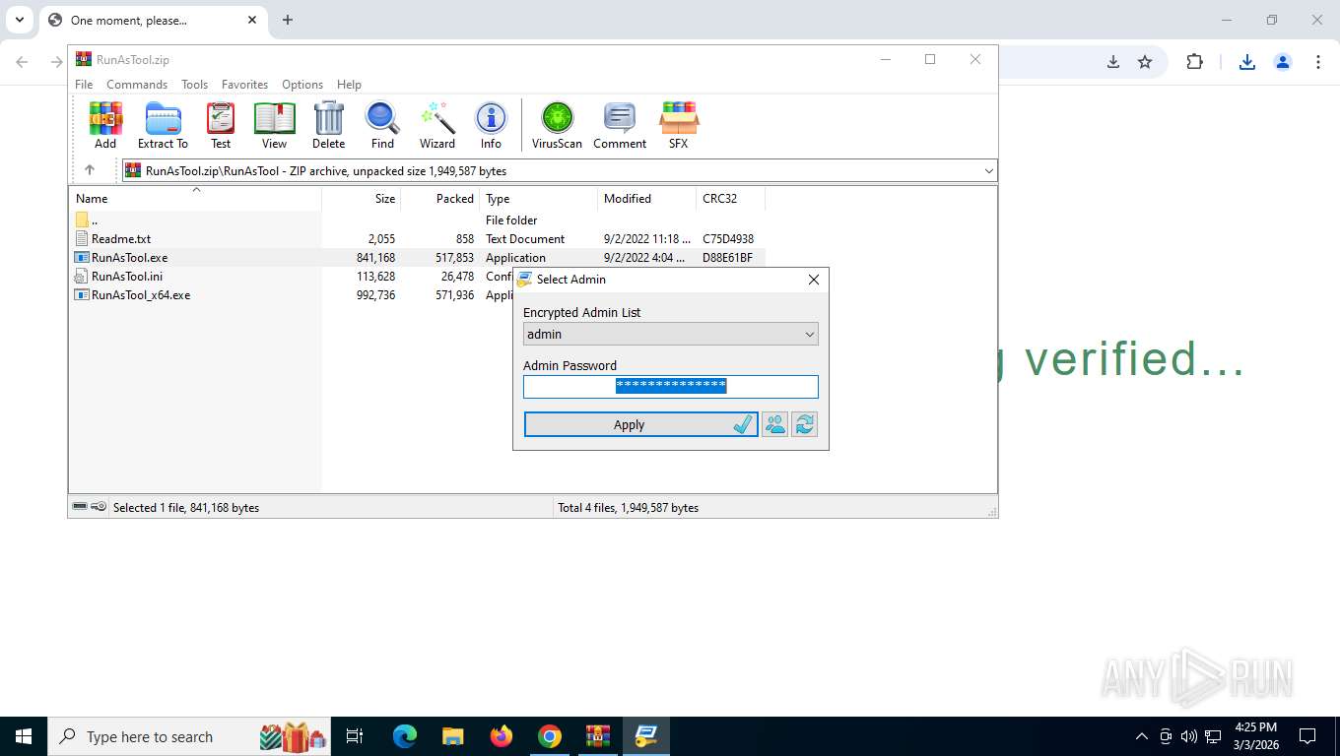Image resolution: width=1340 pixels, height=756 pixels.
Task: Click the Apply button
Action: point(641,424)
